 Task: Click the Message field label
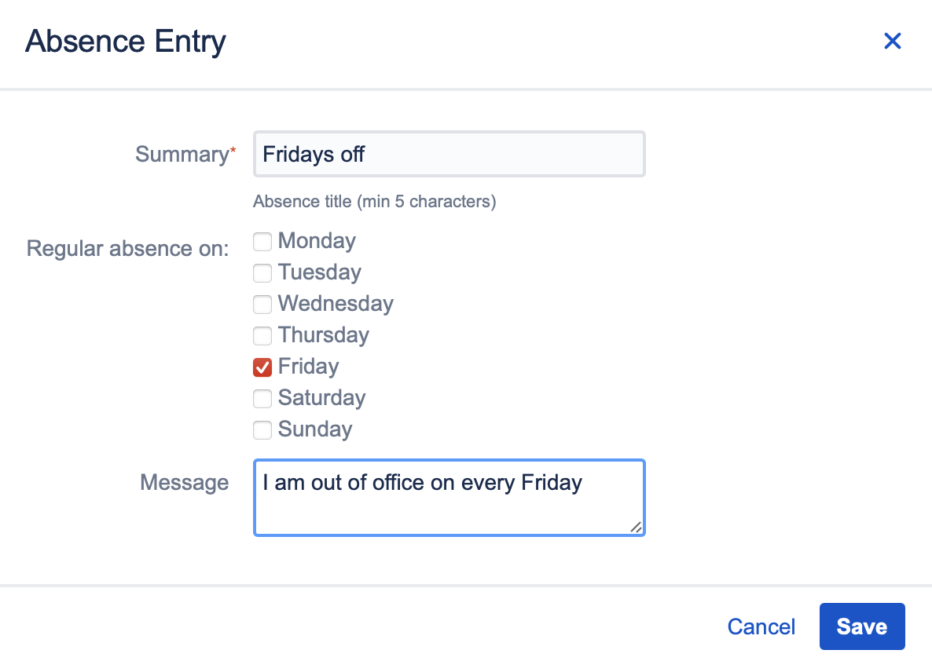click(x=184, y=483)
